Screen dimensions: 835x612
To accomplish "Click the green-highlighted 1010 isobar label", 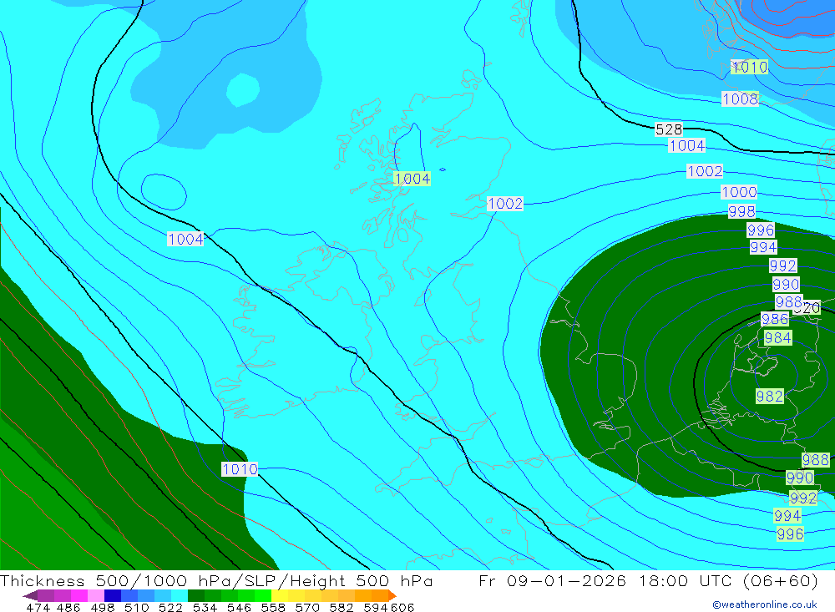I will pyautogui.click(x=749, y=67).
